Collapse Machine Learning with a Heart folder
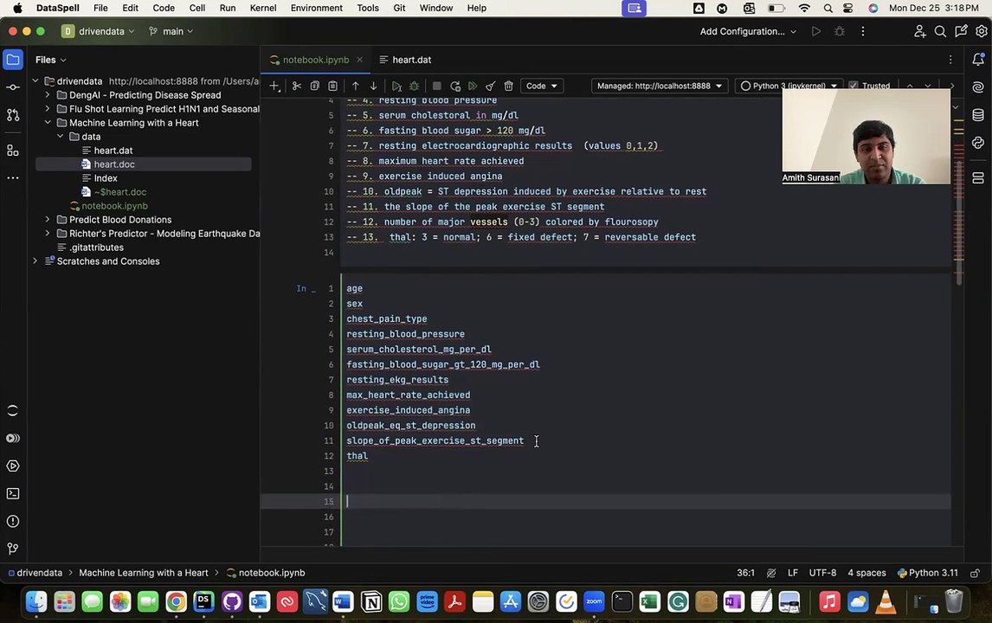Screen dimensions: 992x623 click(48, 123)
